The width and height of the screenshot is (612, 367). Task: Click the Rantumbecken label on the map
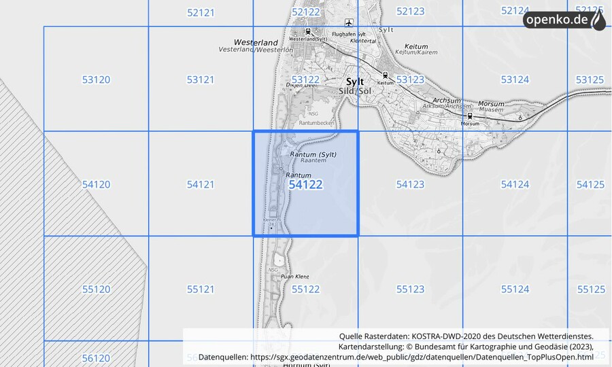pos(316,124)
